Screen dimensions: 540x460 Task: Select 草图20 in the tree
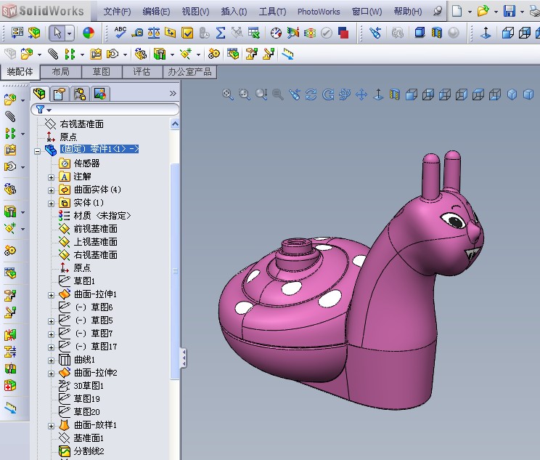[x=87, y=412]
